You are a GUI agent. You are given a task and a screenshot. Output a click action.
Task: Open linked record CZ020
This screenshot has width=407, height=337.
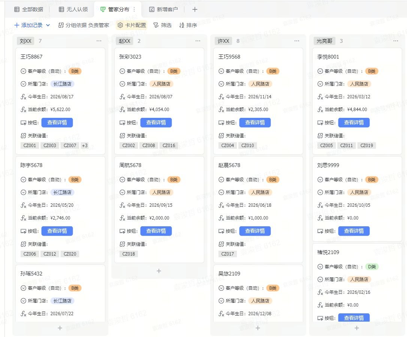[70, 254]
